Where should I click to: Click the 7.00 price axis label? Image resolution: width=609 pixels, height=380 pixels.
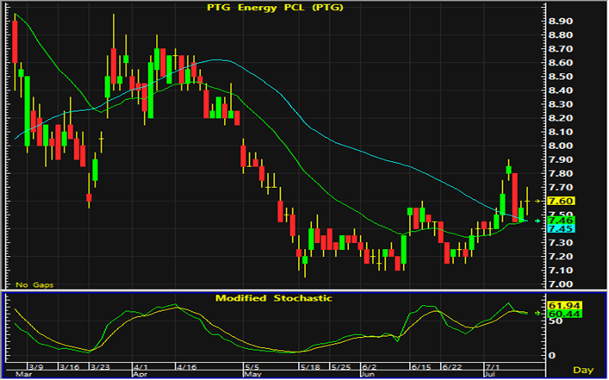561,284
